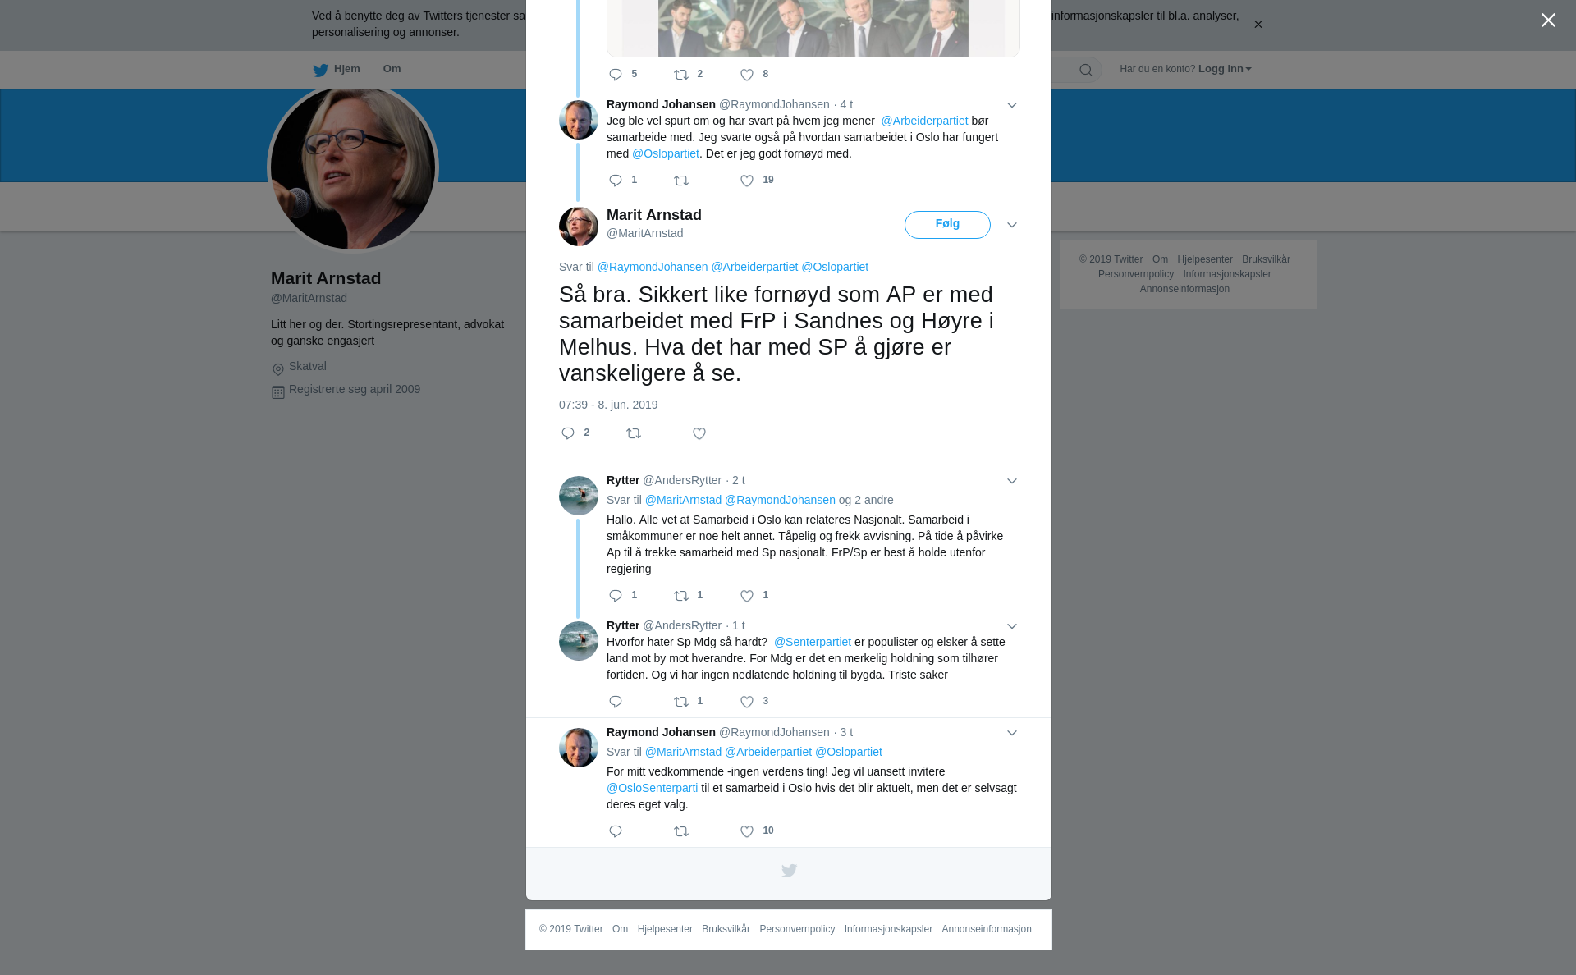The height and width of the screenshot is (975, 1576).
Task: Close the tweet overlay with the X
Action: point(1548,20)
